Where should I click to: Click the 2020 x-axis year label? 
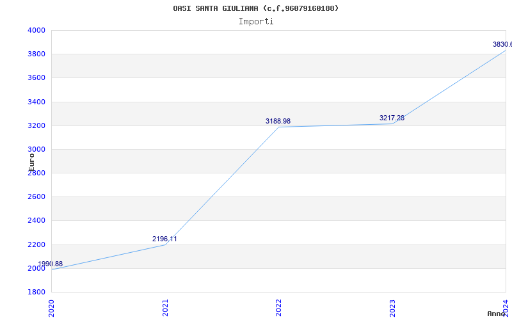tap(52, 307)
